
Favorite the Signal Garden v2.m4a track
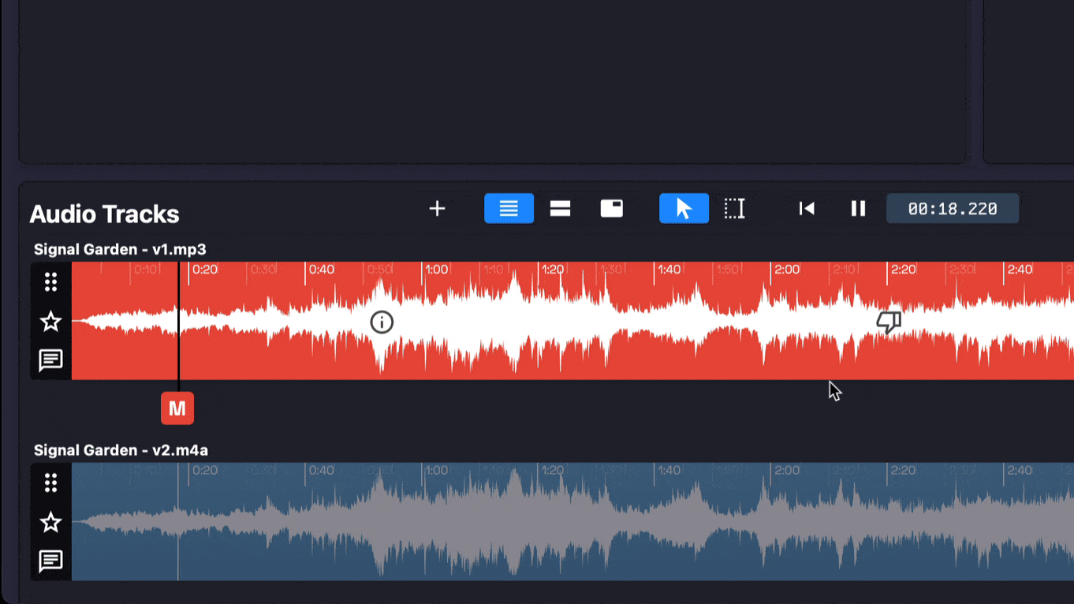coord(50,522)
